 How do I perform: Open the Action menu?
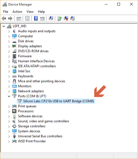(x=17, y=12)
